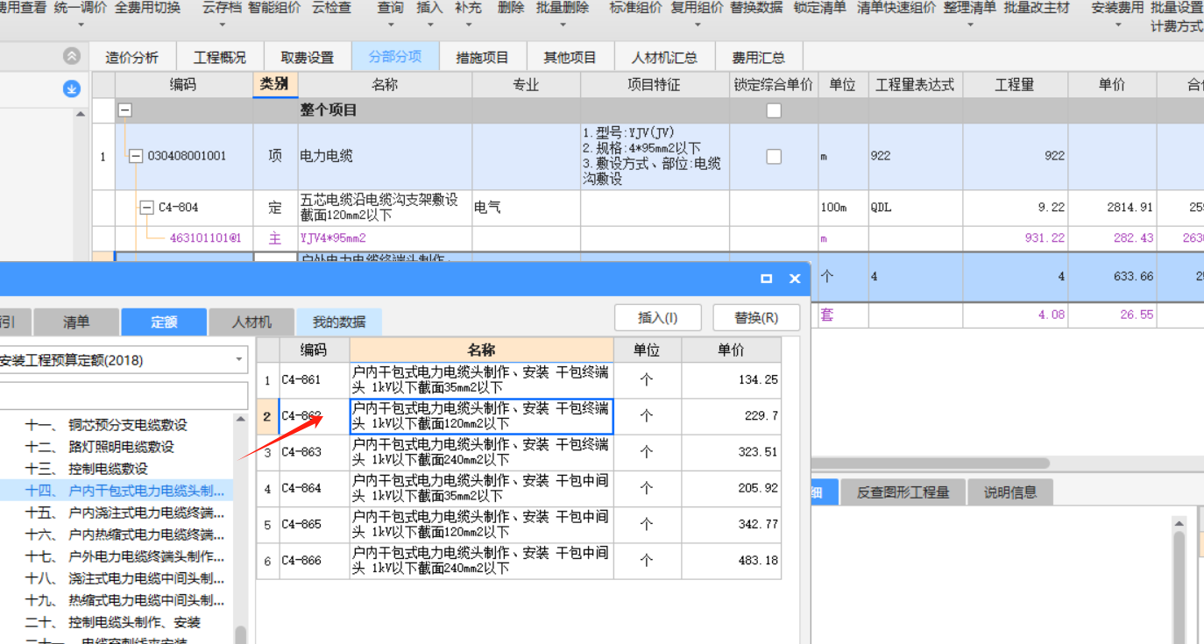
Task: Select quota row C4-863
Action: pos(519,452)
